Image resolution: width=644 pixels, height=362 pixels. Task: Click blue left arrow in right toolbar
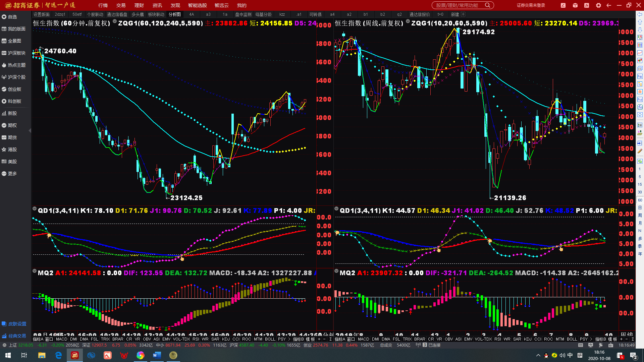640,14
